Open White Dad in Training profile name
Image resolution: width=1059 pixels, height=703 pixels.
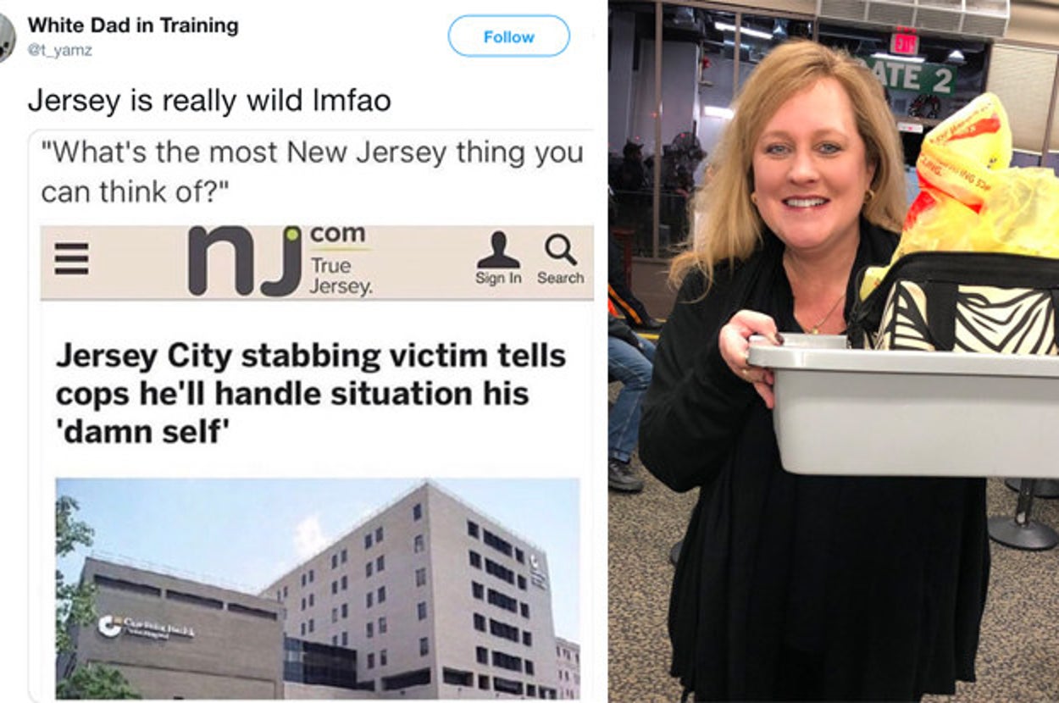(133, 25)
